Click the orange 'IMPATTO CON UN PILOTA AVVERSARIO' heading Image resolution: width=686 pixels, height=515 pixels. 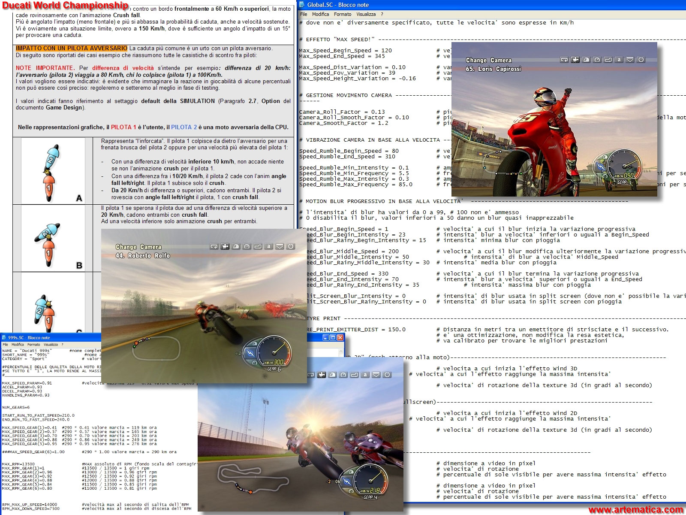point(72,48)
